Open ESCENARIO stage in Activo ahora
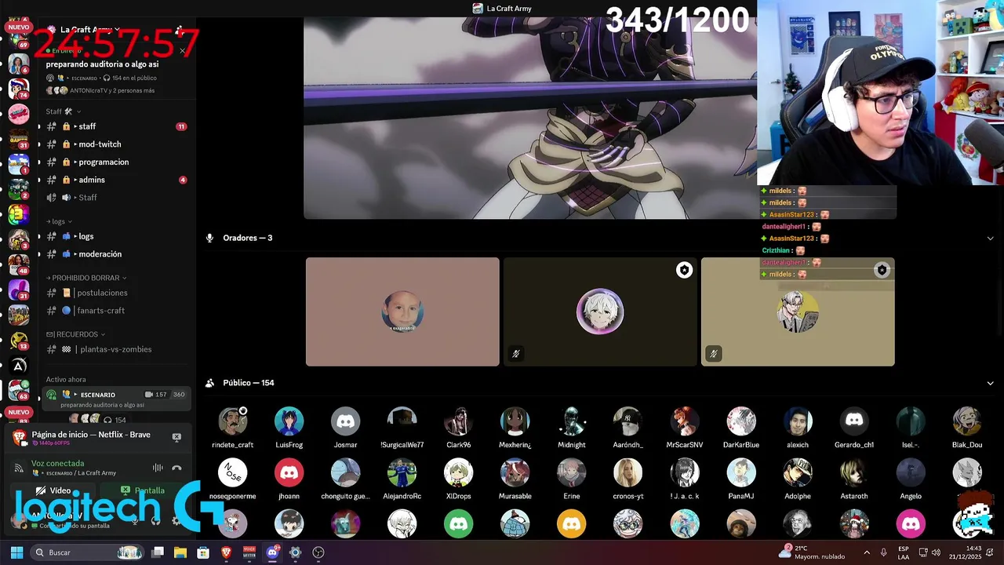The width and height of the screenshot is (1004, 565). tap(116, 399)
